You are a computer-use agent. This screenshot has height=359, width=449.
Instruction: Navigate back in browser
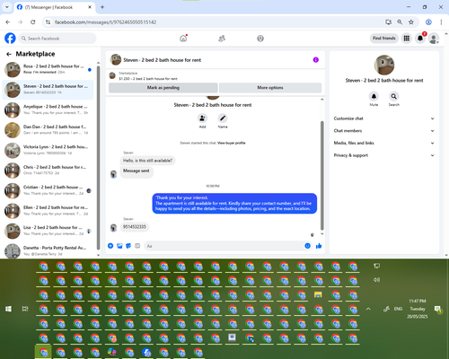click(8, 22)
